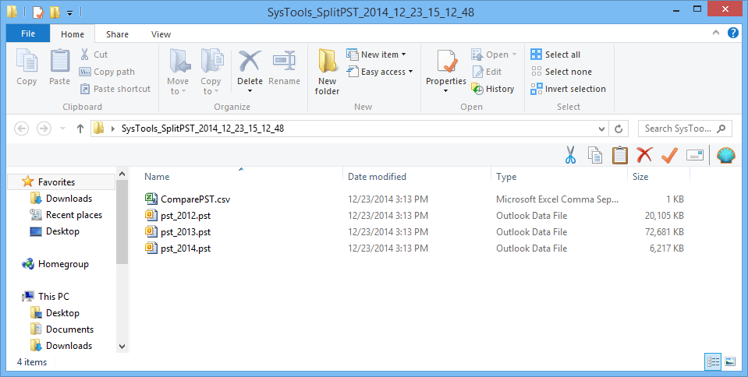This screenshot has height=377, width=748.
Task: Open the File menu tab
Action: coord(28,33)
